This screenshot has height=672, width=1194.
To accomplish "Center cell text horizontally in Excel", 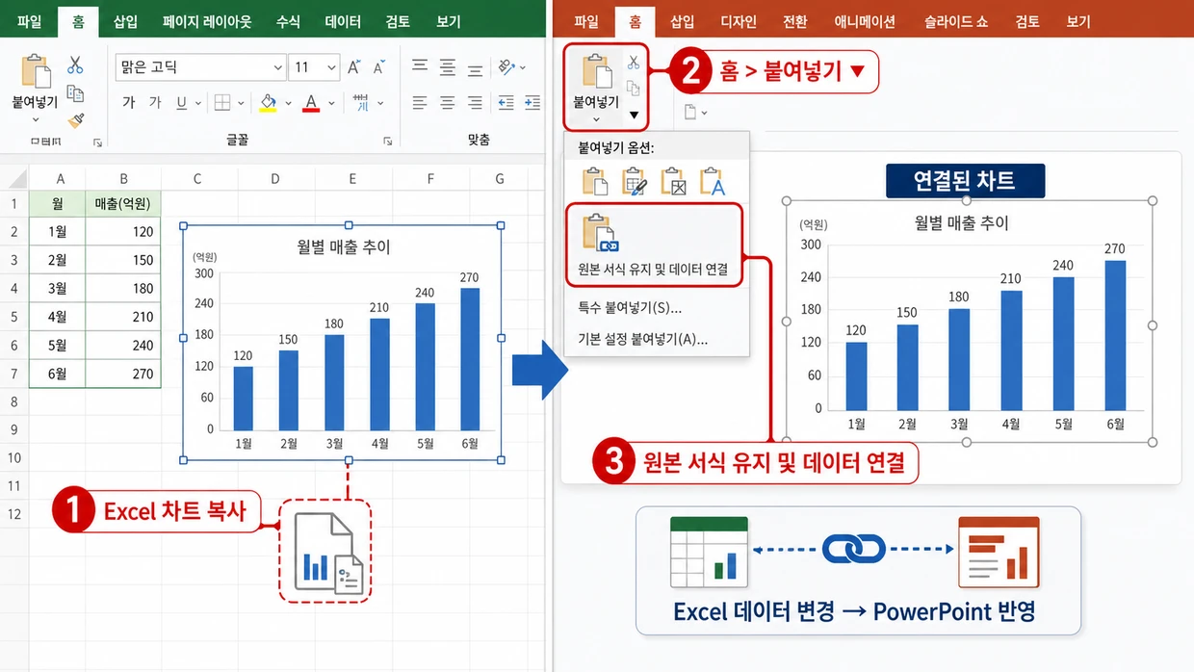I will 447,103.
